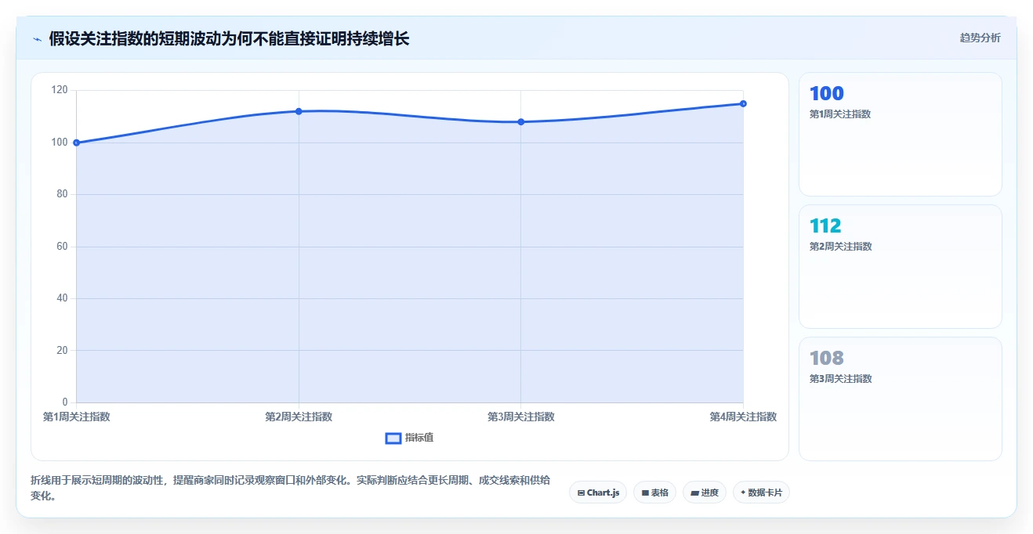This screenshot has width=1033, height=534.
Task: Click the Chart.js tag
Action: tap(598, 493)
